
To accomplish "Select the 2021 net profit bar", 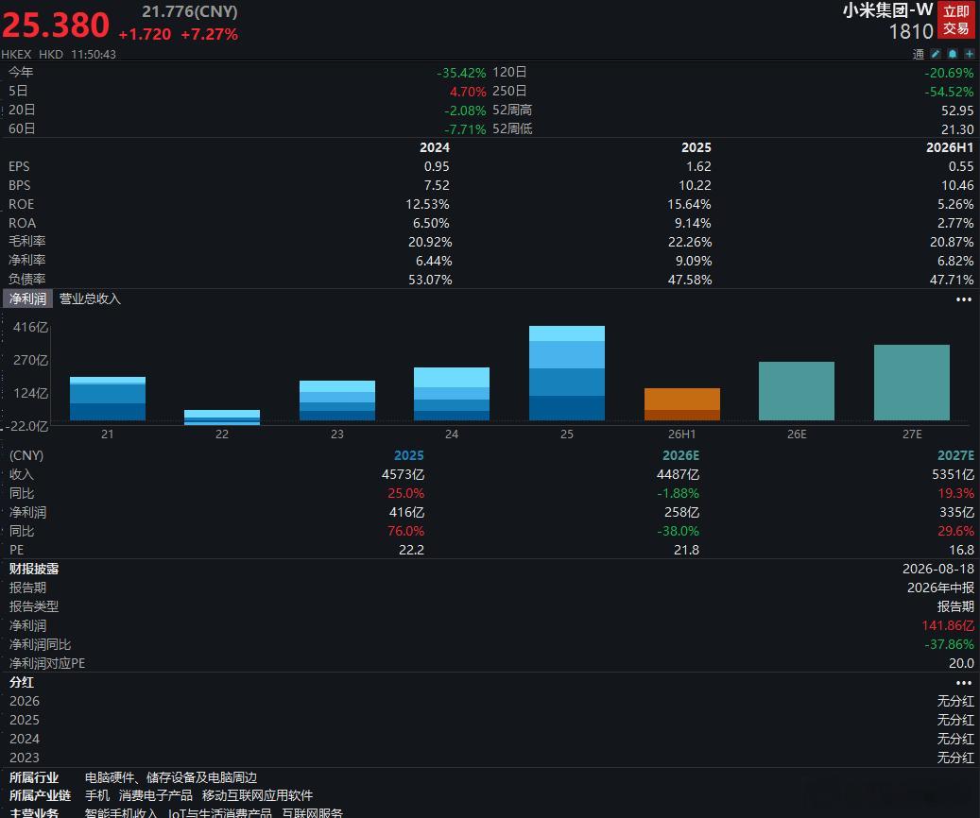I will pyautogui.click(x=108, y=399).
